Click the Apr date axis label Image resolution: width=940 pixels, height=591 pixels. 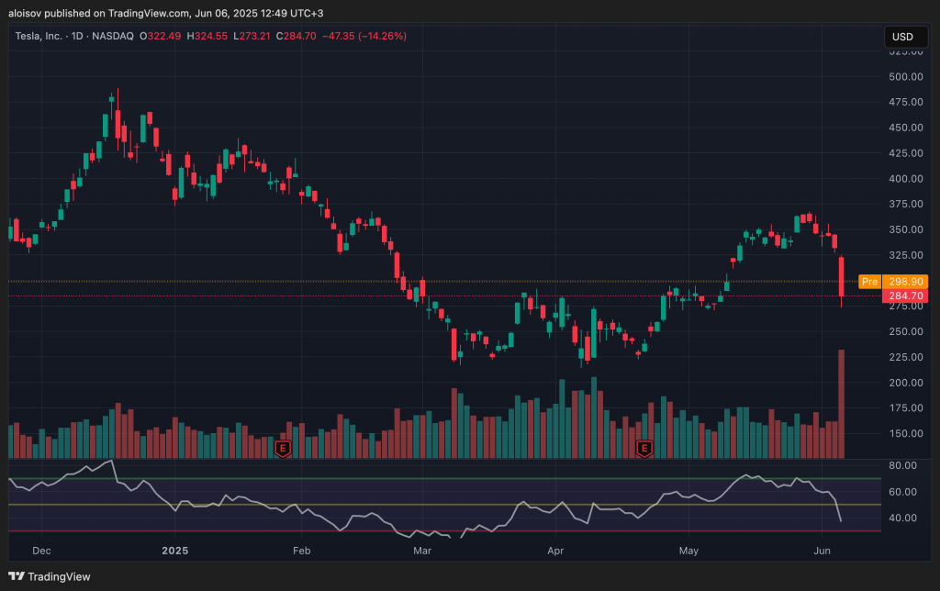555,551
